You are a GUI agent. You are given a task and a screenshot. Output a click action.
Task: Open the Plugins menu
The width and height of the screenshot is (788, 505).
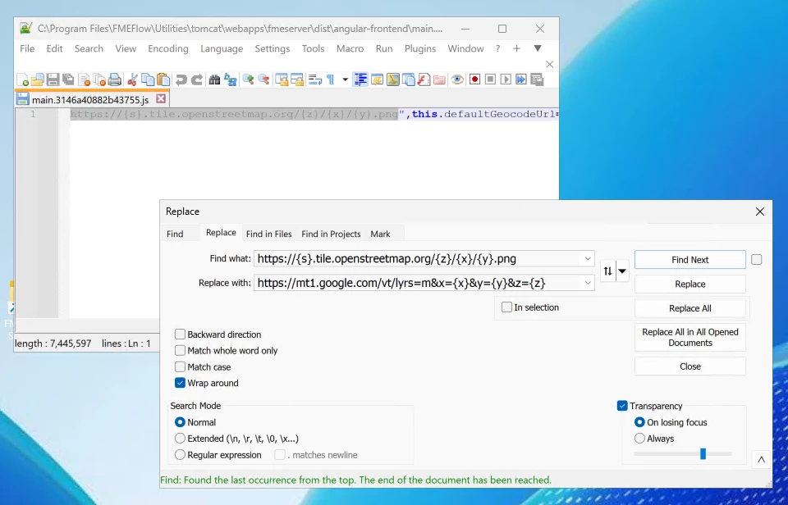(x=420, y=48)
